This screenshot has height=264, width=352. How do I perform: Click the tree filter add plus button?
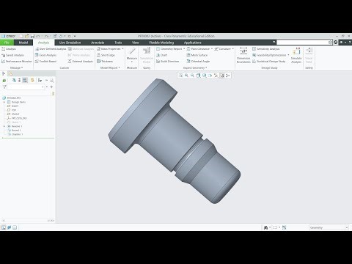coord(51,87)
